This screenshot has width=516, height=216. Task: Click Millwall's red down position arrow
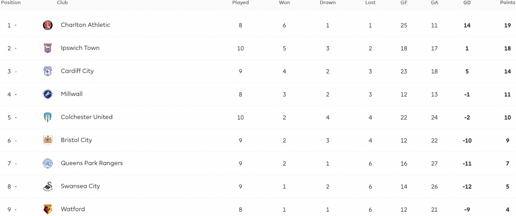[x=16, y=95]
